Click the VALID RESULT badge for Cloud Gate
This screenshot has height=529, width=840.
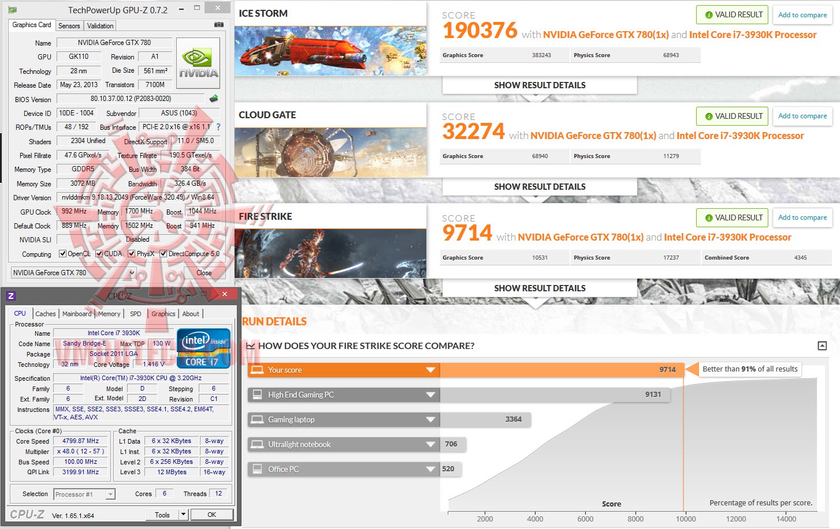733,116
